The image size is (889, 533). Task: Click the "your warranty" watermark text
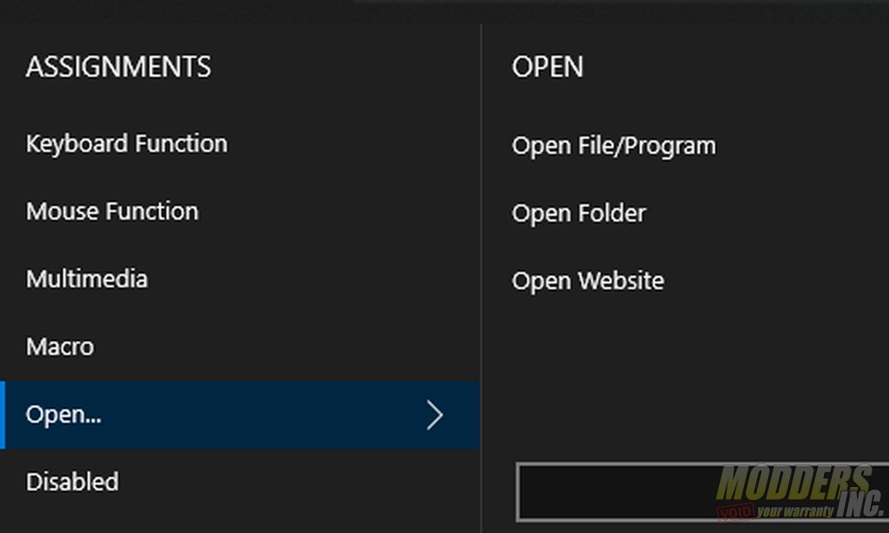tap(795, 511)
